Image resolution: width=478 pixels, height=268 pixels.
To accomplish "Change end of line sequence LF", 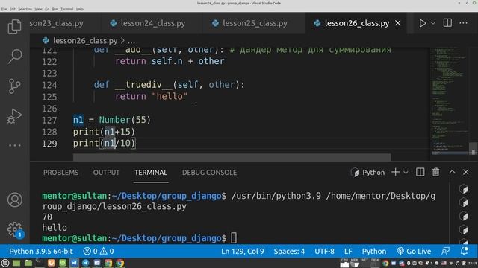I will coord(348,252).
